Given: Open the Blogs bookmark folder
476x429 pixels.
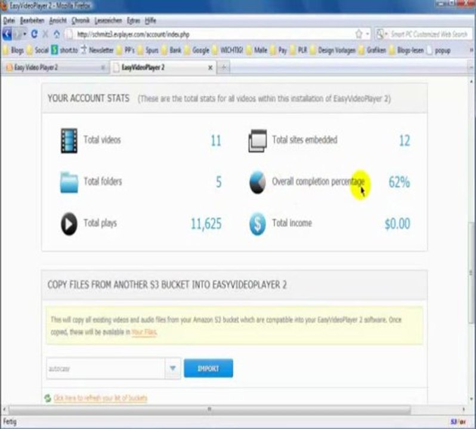Looking at the screenshot, I should click(x=13, y=50).
